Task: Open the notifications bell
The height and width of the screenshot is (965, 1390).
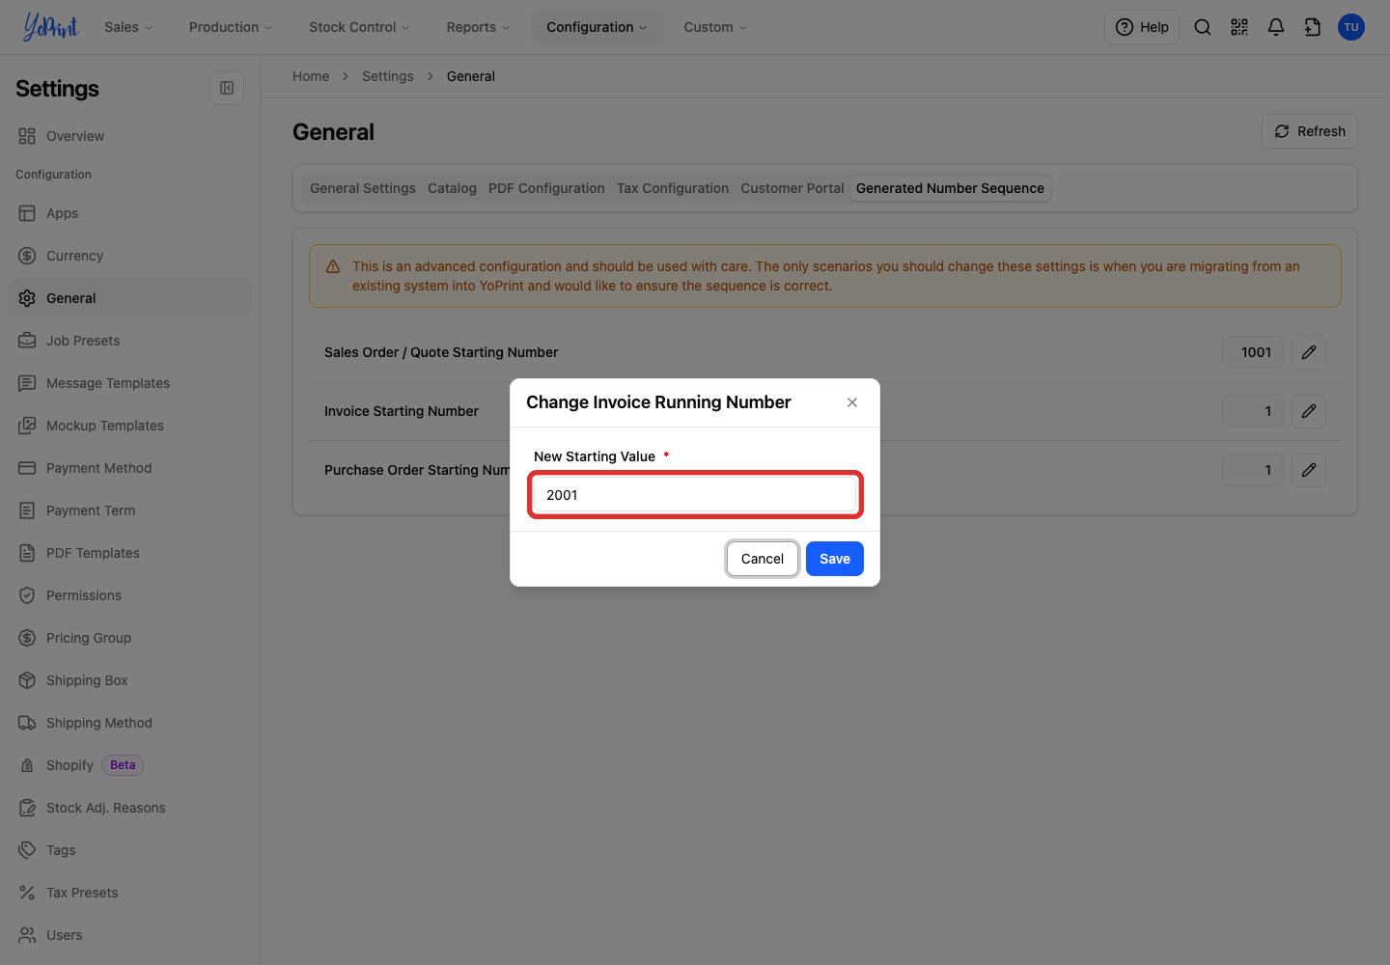Action: (1276, 27)
